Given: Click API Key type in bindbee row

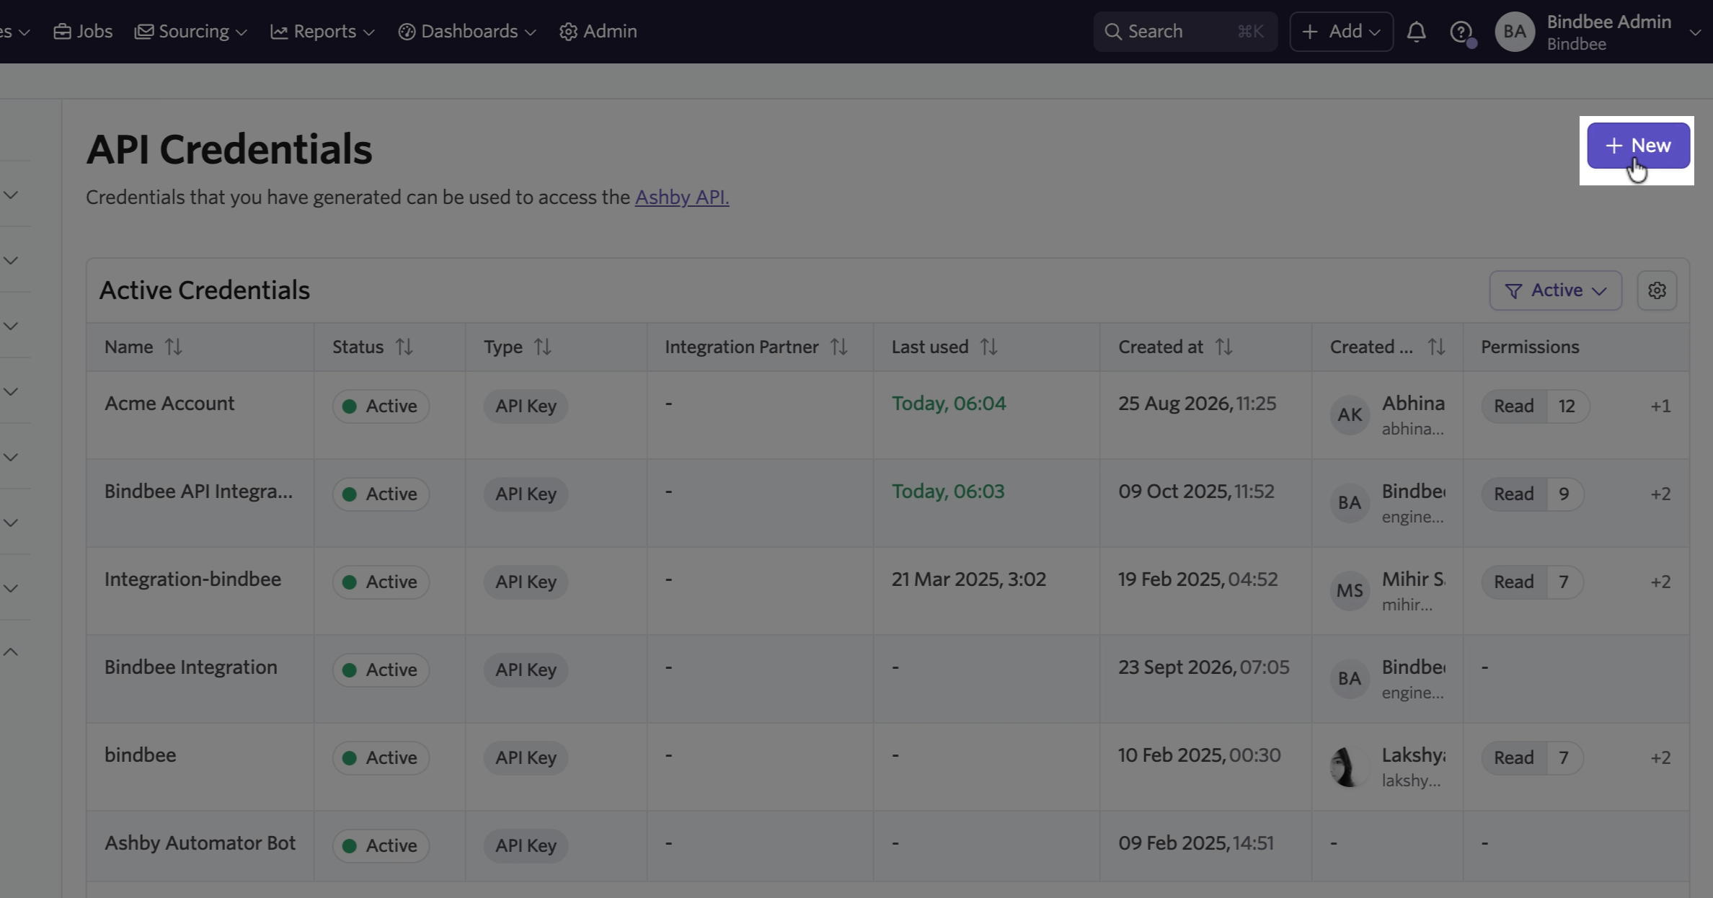Looking at the screenshot, I should [526, 757].
